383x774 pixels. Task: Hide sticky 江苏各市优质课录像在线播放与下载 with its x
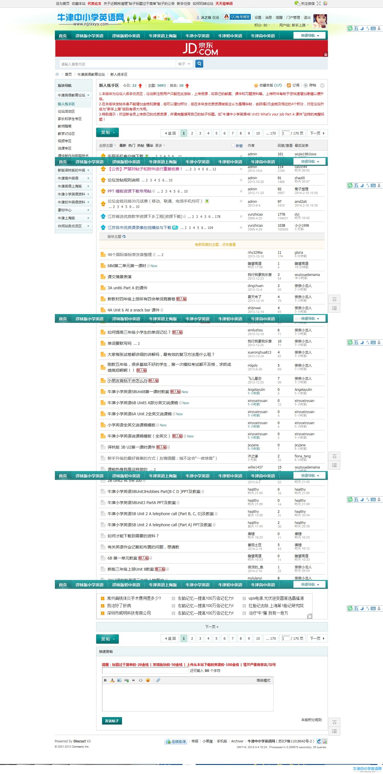(x=241, y=228)
